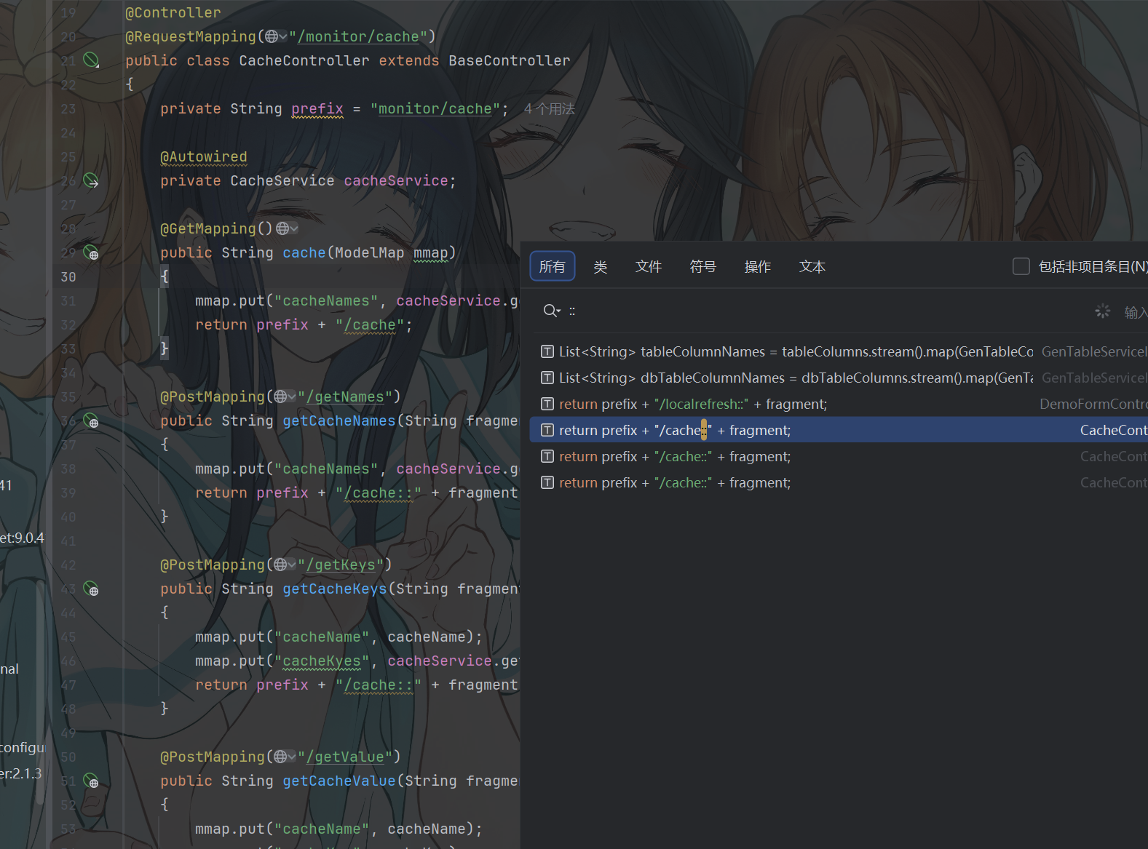Click endpoint gutter icon beside getCacheKeys
The width and height of the screenshot is (1148, 849).
[91, 589]
